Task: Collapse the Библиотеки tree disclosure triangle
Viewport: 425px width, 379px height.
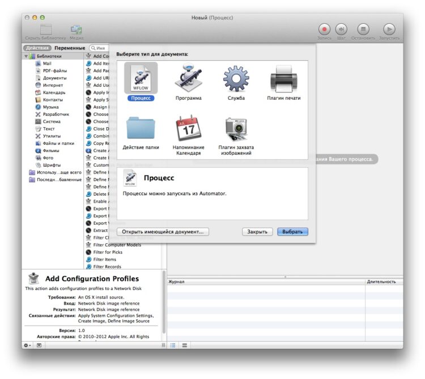Action: pyautogui.click(x=26, y=56)
